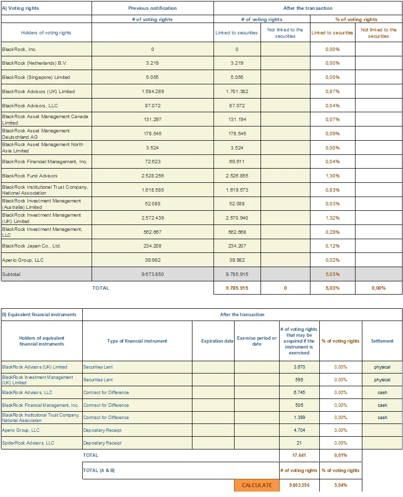
Task: Click the 'Previous notification' column header
Action: 152,8
